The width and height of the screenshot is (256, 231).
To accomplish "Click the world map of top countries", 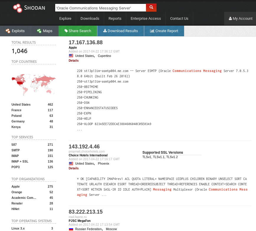I will click(34, 85).
